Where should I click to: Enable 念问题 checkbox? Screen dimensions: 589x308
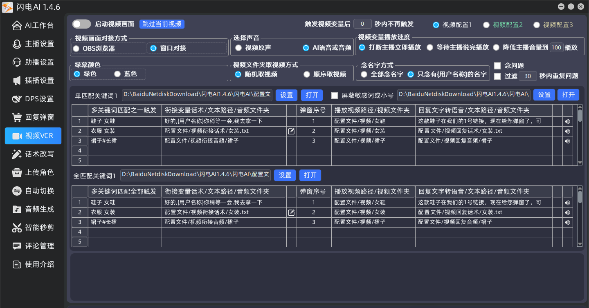tap(497, 66)
